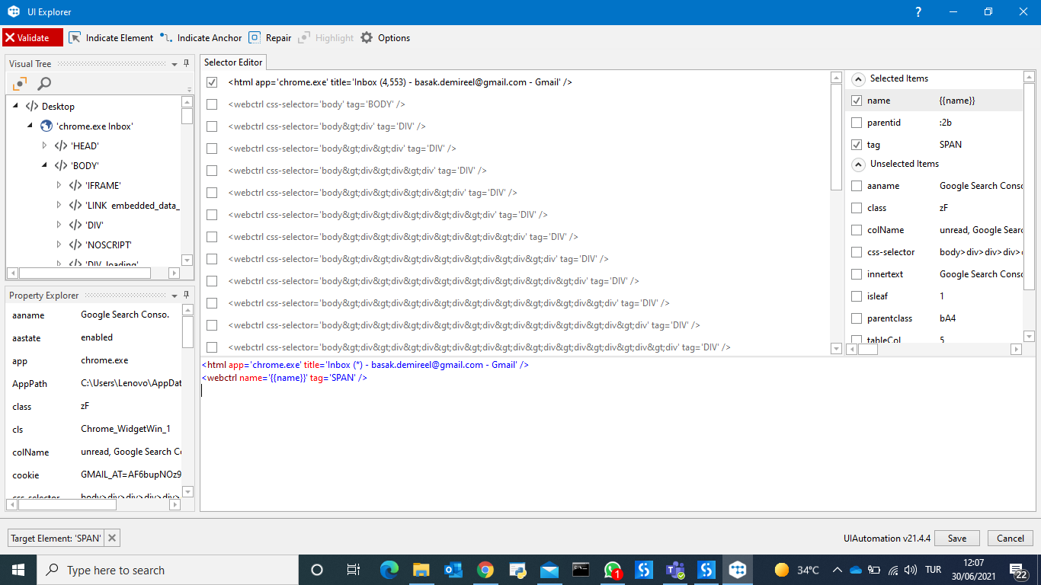The height and width of the screenshot is (585, 1041).
Task: Expand the 'NOSCRIPT' tree node
Action: click(x=59, y=245)
